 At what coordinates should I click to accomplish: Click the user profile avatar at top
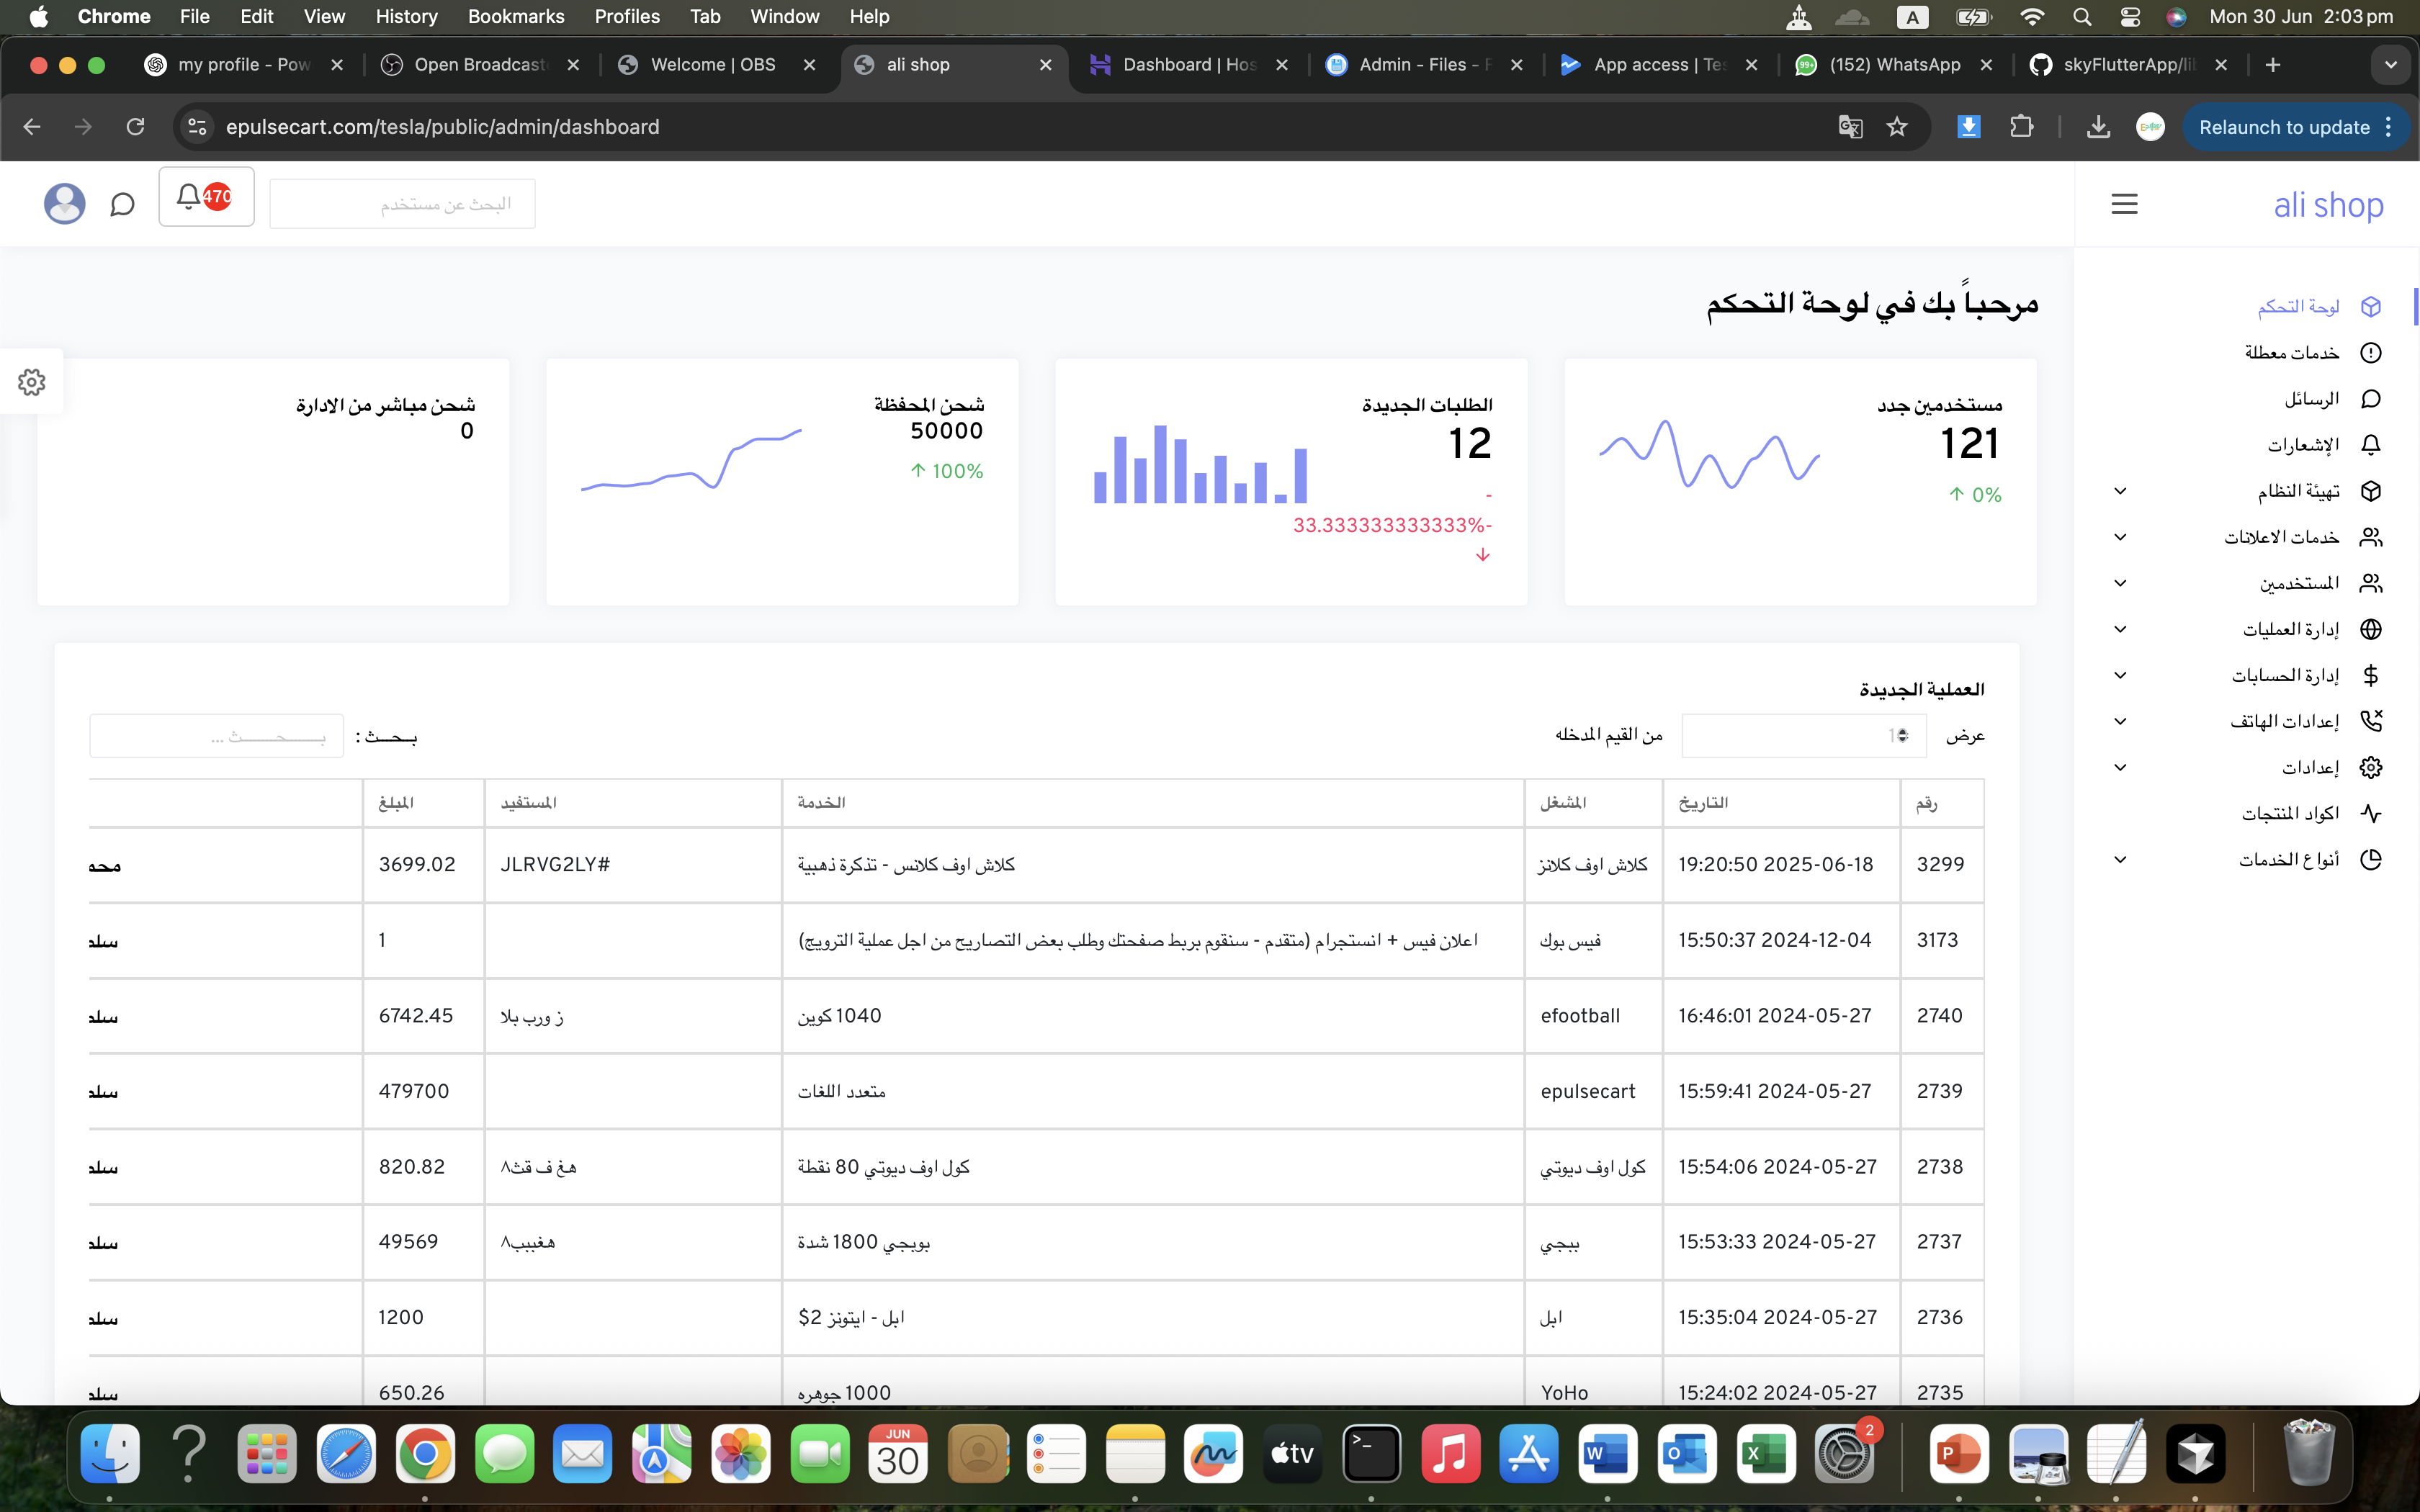pos(64,204)
